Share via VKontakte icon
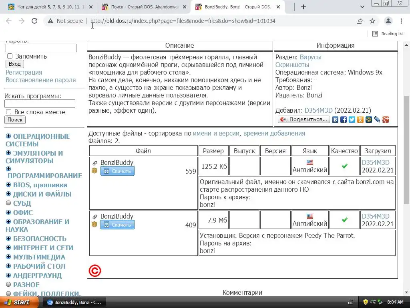410x308 pixels. coord(335,120)
